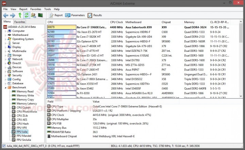Screen dimensions: 245x150
Task: Sort by the CPU Clock column header
Action: coord(116,22)
